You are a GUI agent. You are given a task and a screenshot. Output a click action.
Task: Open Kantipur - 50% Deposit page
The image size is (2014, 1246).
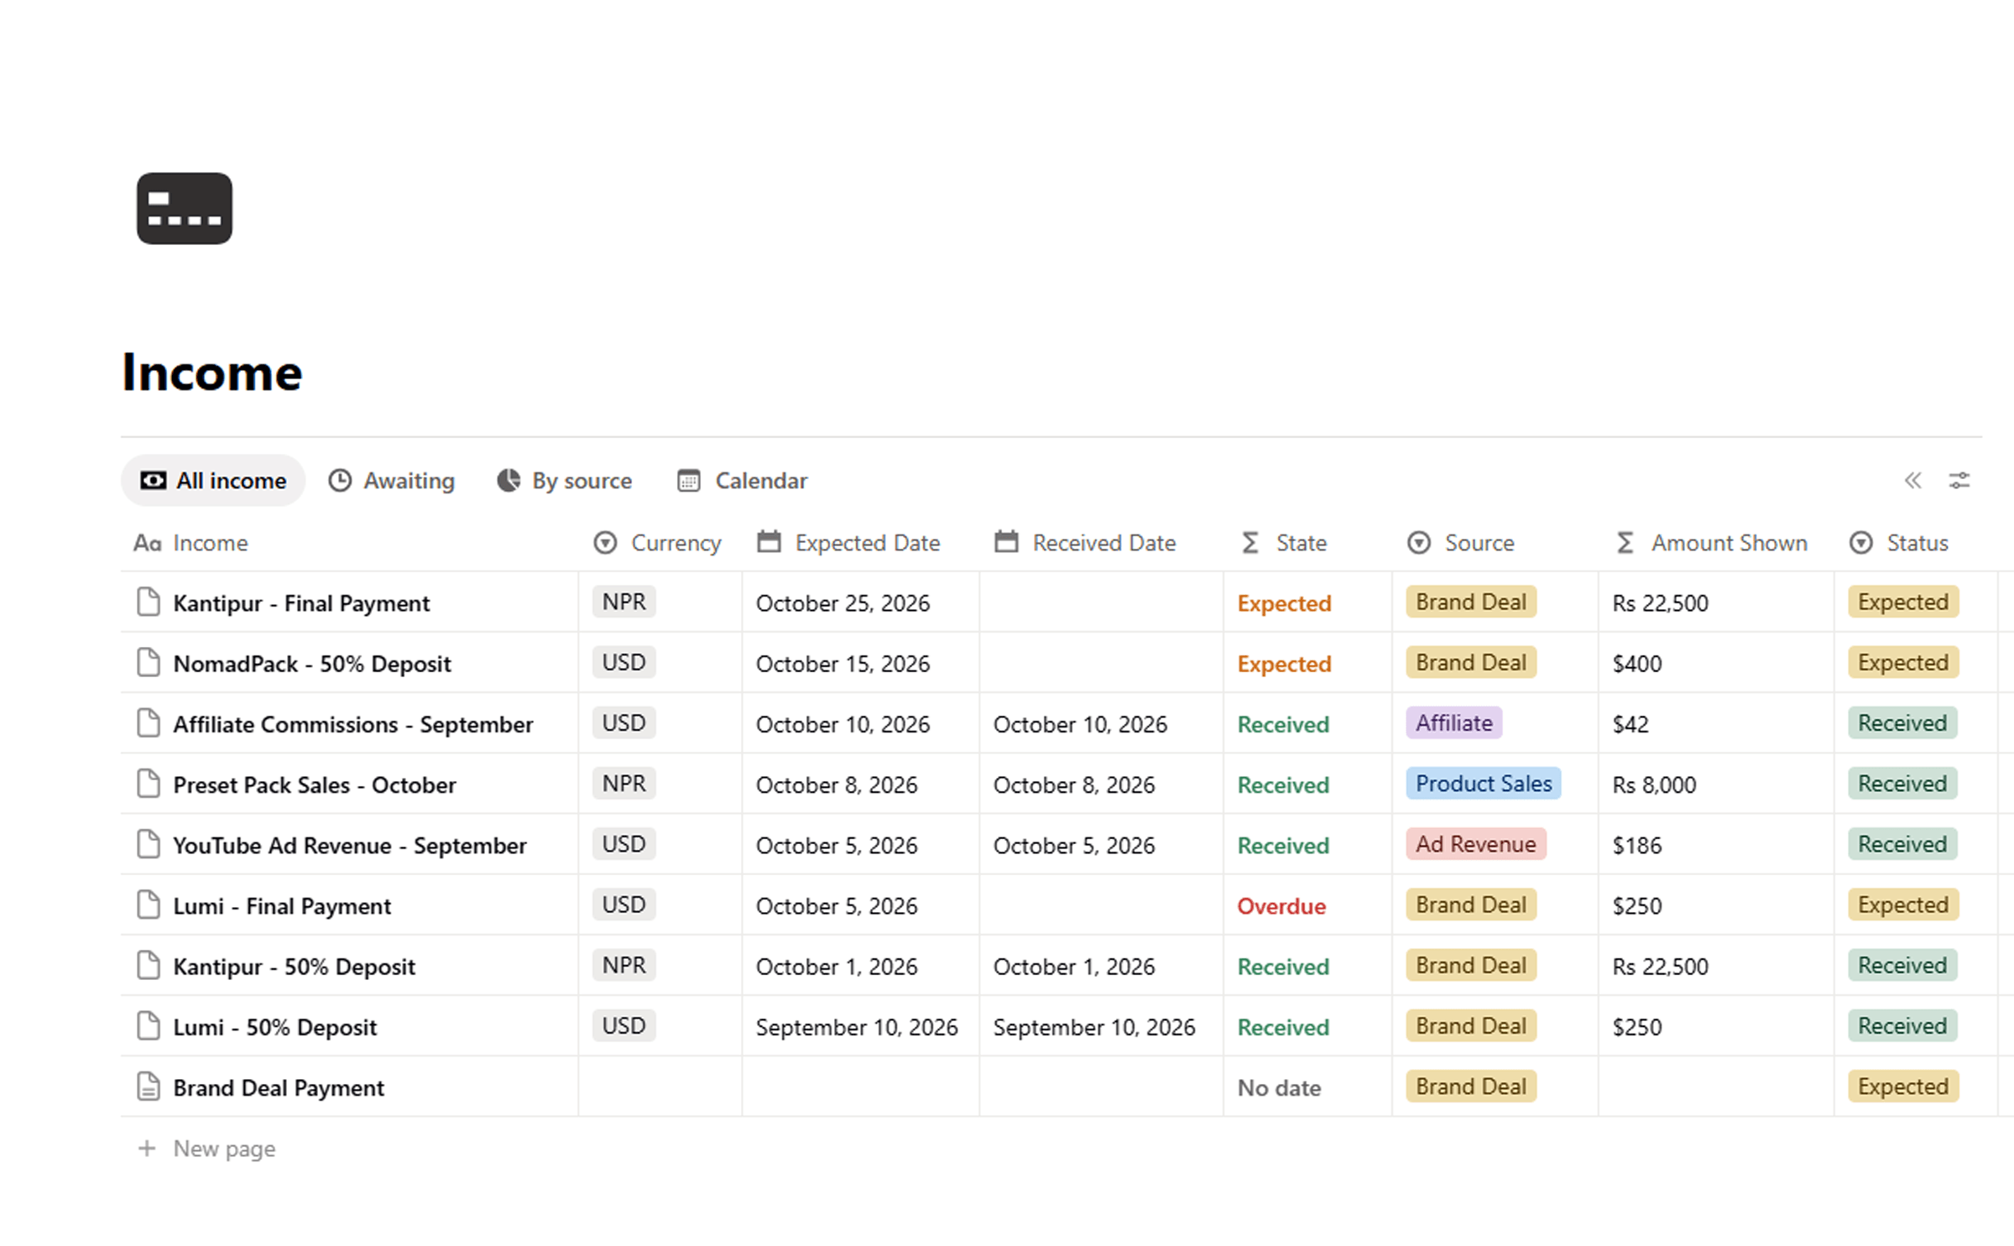click(x=294, y=967)
